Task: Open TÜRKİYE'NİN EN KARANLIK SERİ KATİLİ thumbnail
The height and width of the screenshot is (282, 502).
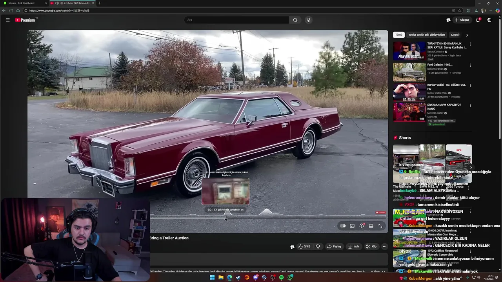Action: [x=409, y=51]
